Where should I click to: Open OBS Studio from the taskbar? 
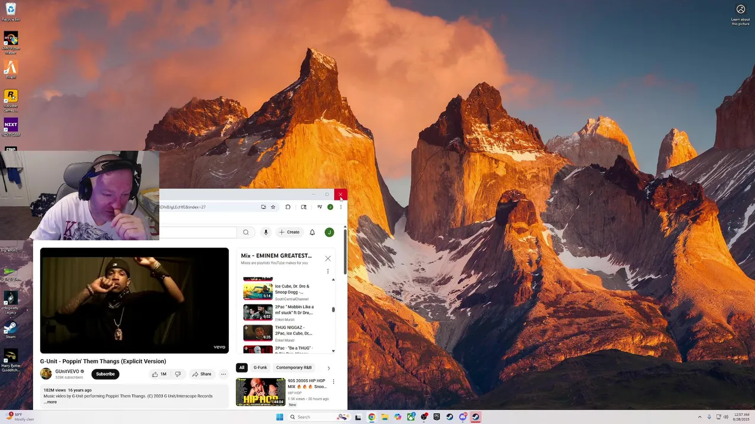pos(424,417)
